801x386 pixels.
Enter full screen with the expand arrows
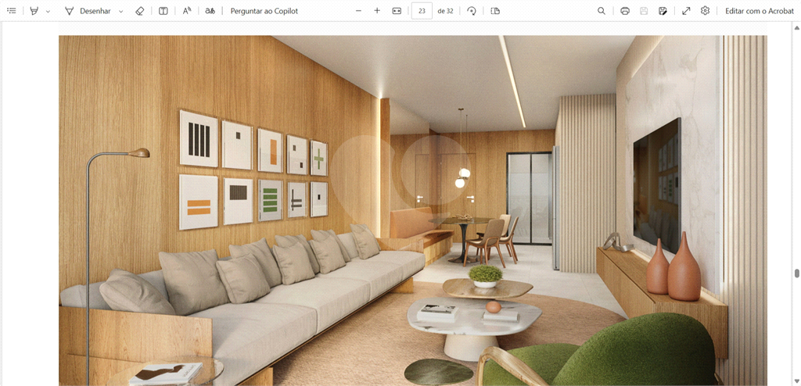click(x=686, y=11)
